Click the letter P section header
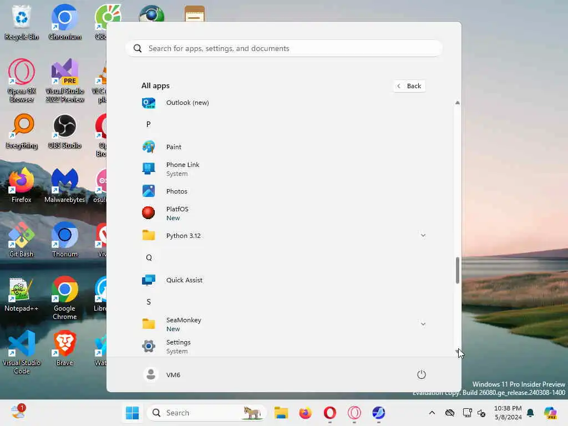The image size is (568, 426). coord(149,124)
